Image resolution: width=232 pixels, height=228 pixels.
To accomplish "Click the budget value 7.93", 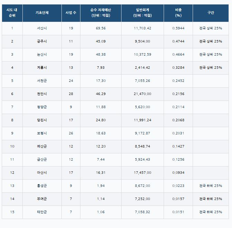I will [101, 68].
